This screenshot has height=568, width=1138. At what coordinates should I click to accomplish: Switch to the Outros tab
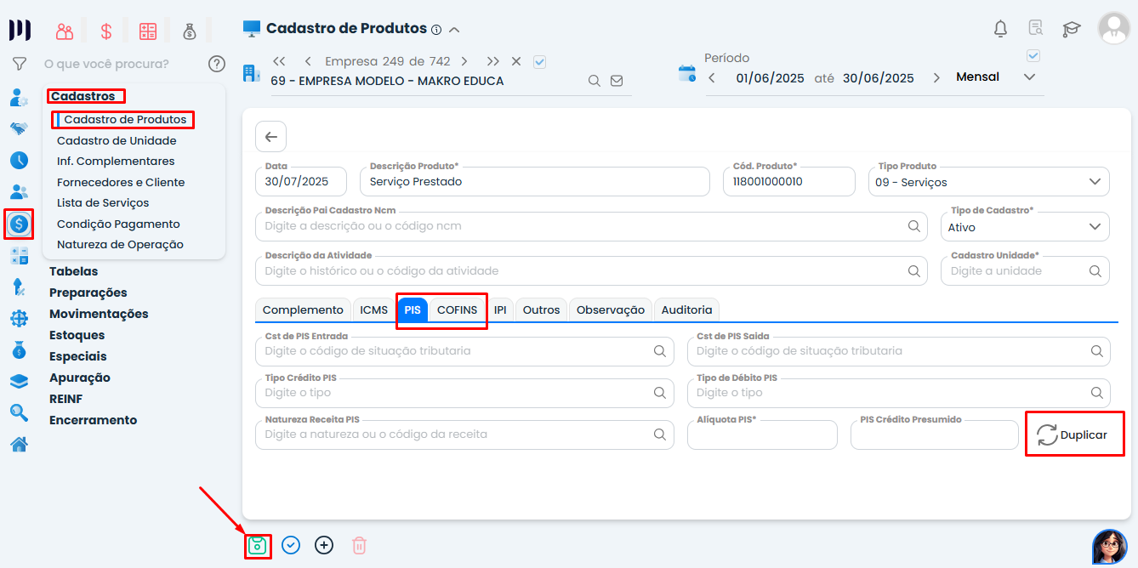click(x=542, y=310)
